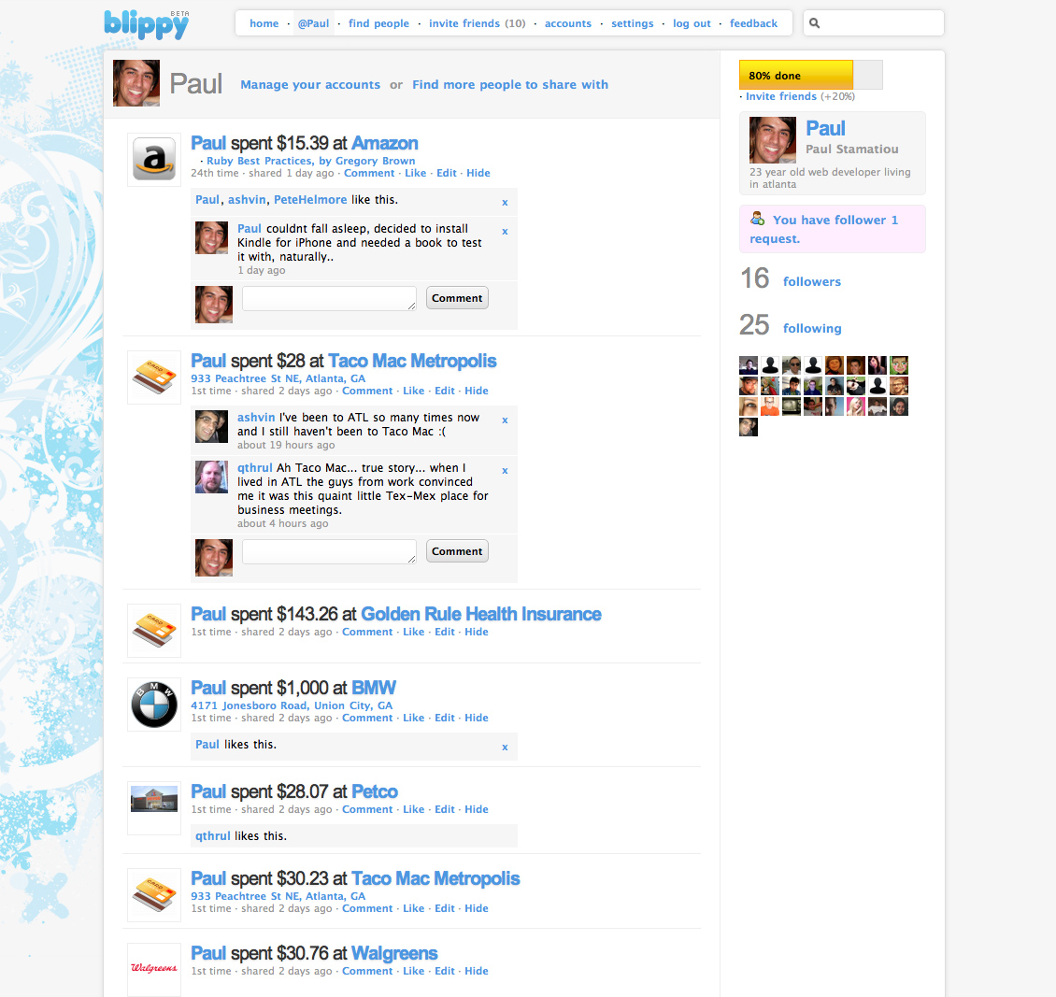This screenshot has width=1056, height=997.
Task: Open PeteHelmore's profile link
Action: tap(310, 200)
